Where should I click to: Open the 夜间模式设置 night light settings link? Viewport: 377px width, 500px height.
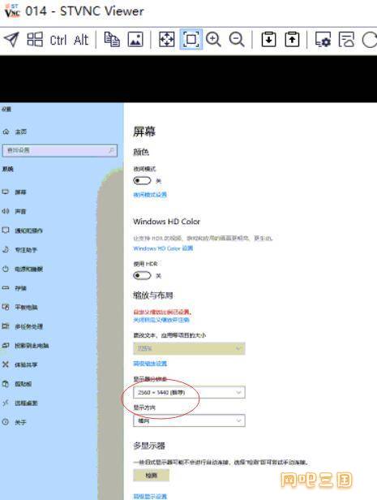click(150, 195)
